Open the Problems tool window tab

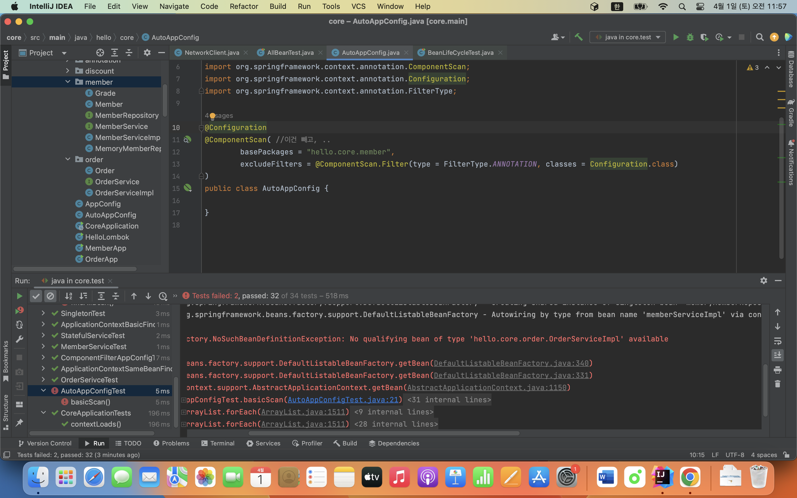171,443
